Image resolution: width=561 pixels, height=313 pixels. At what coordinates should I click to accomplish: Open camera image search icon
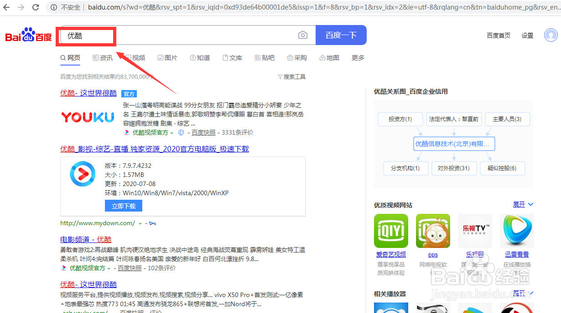[302, 35]
